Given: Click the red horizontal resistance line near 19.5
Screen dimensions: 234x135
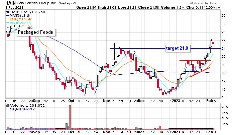Looking at the screenshot, I should pyautogui.click(x=195, y=60).
